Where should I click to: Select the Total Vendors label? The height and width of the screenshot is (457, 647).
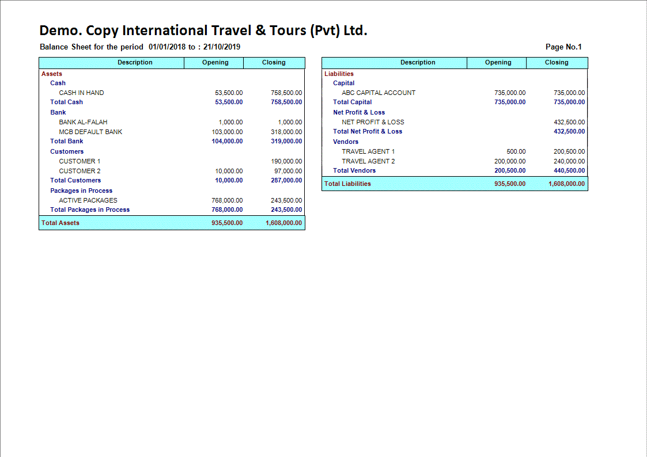(354, 170)
